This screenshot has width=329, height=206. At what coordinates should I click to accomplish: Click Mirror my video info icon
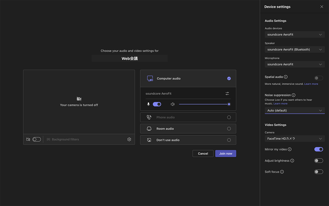[290, 149]
